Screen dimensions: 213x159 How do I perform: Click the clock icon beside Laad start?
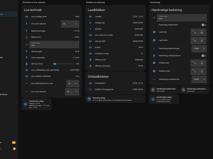pos(154,32)
